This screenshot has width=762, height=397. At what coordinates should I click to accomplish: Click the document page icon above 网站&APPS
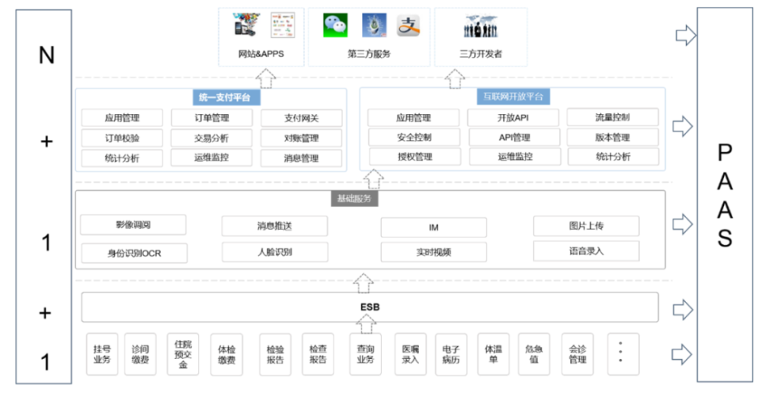coord(283,25)
